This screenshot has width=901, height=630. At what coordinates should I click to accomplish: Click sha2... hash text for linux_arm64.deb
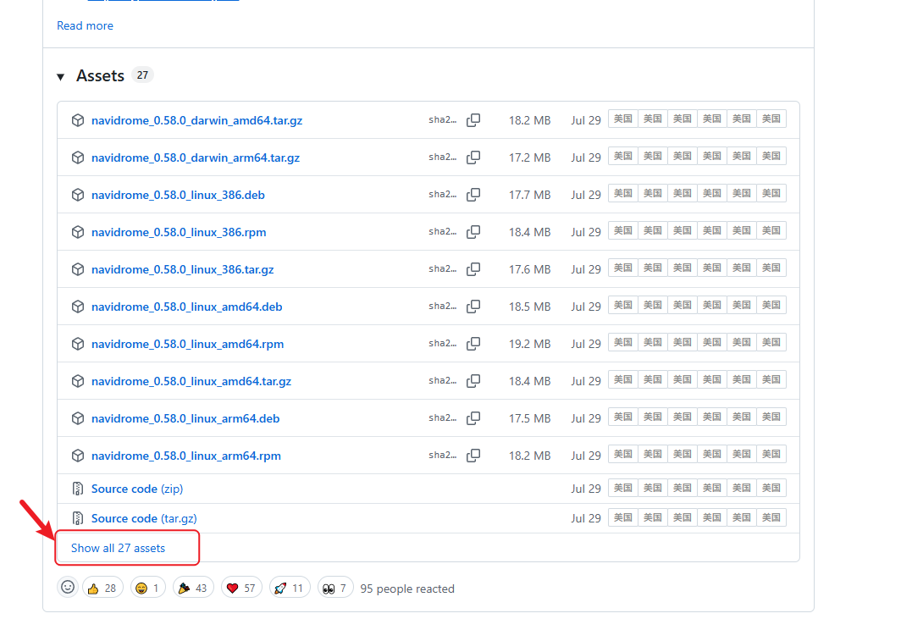click(x=442, y=418)
